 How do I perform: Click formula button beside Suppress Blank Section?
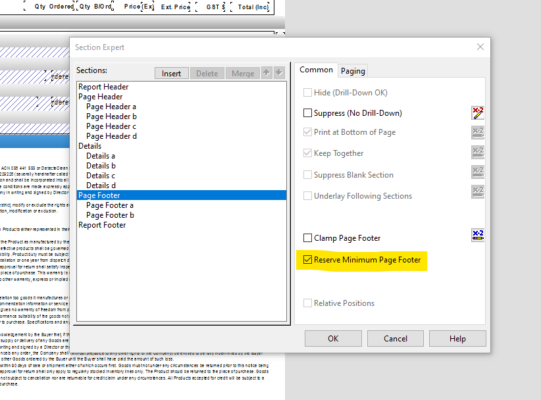478,174
